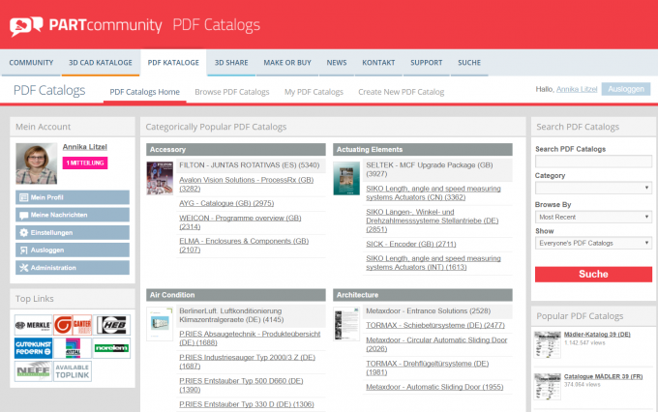Go to the 3D Share menu item

point(231,63)
